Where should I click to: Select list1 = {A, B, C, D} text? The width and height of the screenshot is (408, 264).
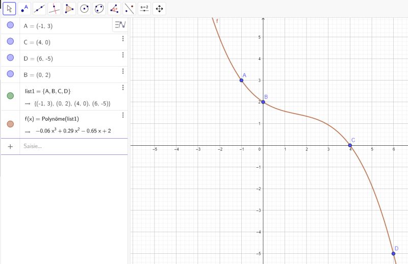pos(47,91)
